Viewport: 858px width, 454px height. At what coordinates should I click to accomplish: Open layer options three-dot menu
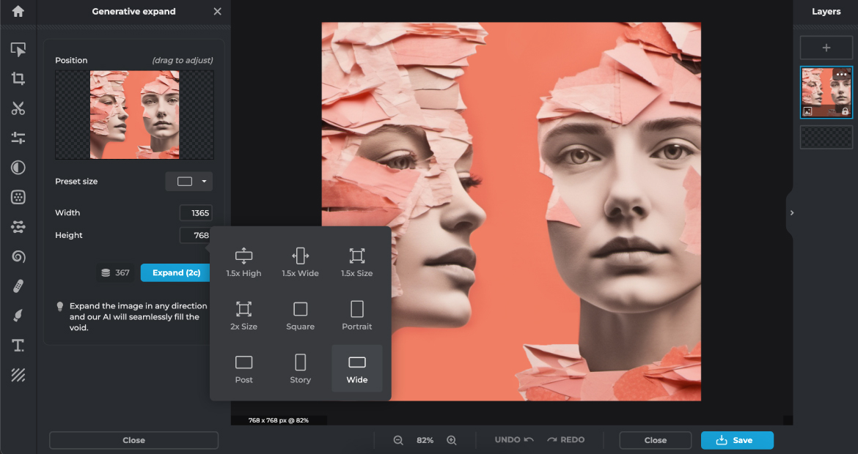tap(841, 75)
